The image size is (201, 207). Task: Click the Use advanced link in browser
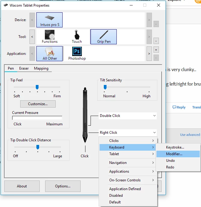tap(190, 135)
